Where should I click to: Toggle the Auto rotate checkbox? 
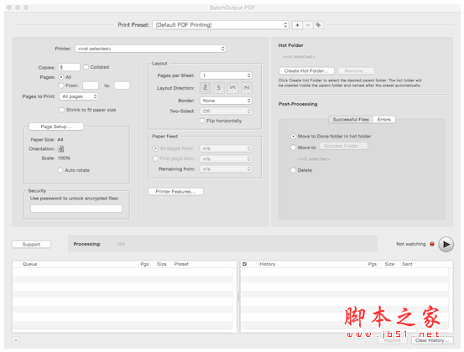[60, 170]
